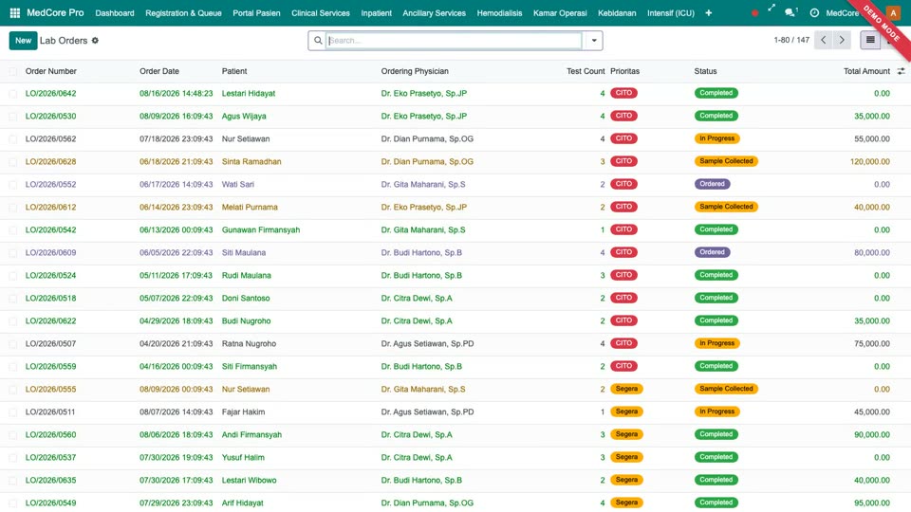911x512 pixels.
Task: Click CITO badge for Budi Nugroho
Action: [x=623, y=320]
